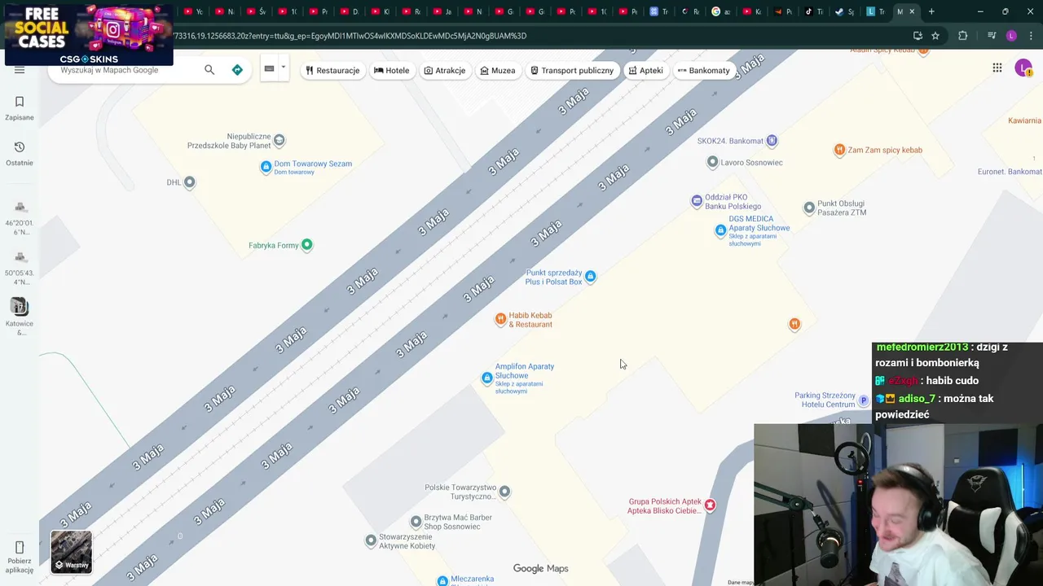Open recent coordinates 46°20'01 entry
The width and height of the screenshot is (1043, 586).
[x=20, y=218]
